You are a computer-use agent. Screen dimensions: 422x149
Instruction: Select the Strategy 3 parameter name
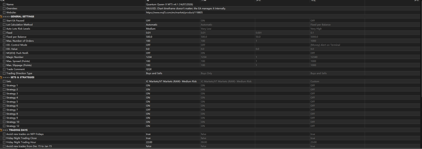click(x=12, y=94)
